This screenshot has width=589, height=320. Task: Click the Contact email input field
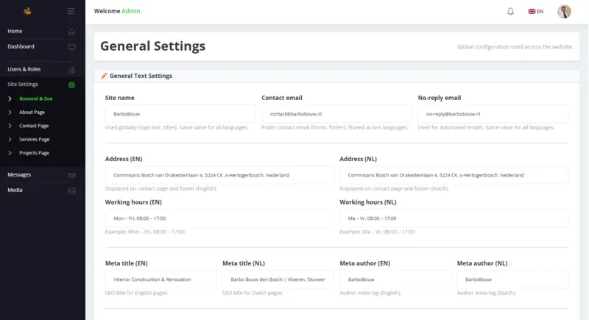336,114
